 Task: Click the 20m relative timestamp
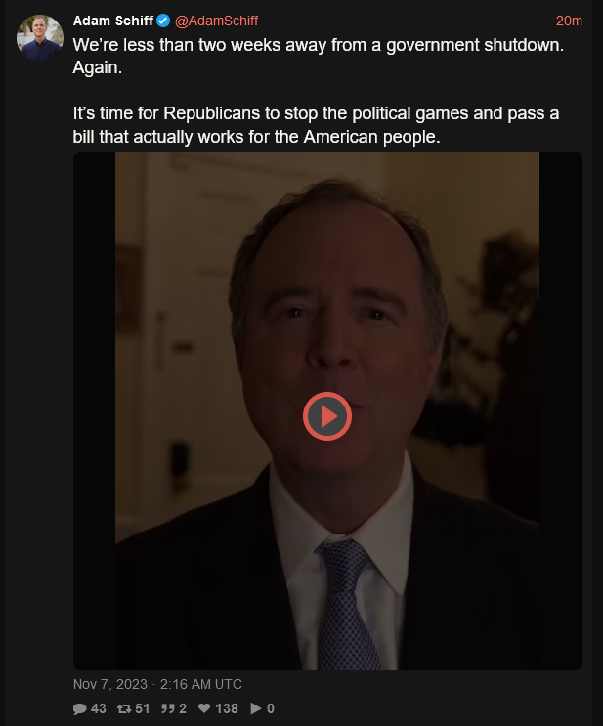pos(569,21)
